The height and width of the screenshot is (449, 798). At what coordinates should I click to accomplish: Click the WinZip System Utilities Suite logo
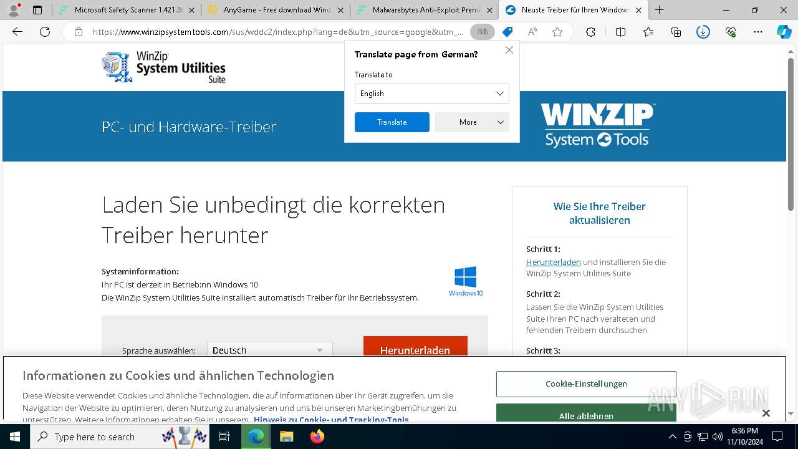pos(164,67)
